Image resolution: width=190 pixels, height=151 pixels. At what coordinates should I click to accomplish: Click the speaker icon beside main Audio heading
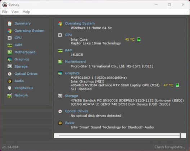pyautogui.click(x=60, y=123)
